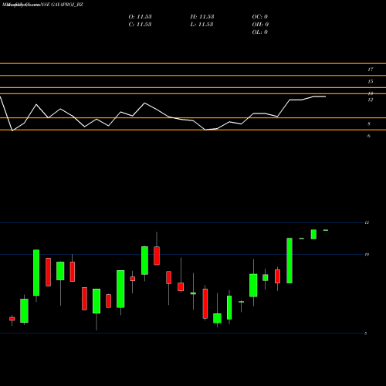Screen dimensions: 386x386
Task: Click the 12 label on candlestick price axis
Action: [367, 222]
